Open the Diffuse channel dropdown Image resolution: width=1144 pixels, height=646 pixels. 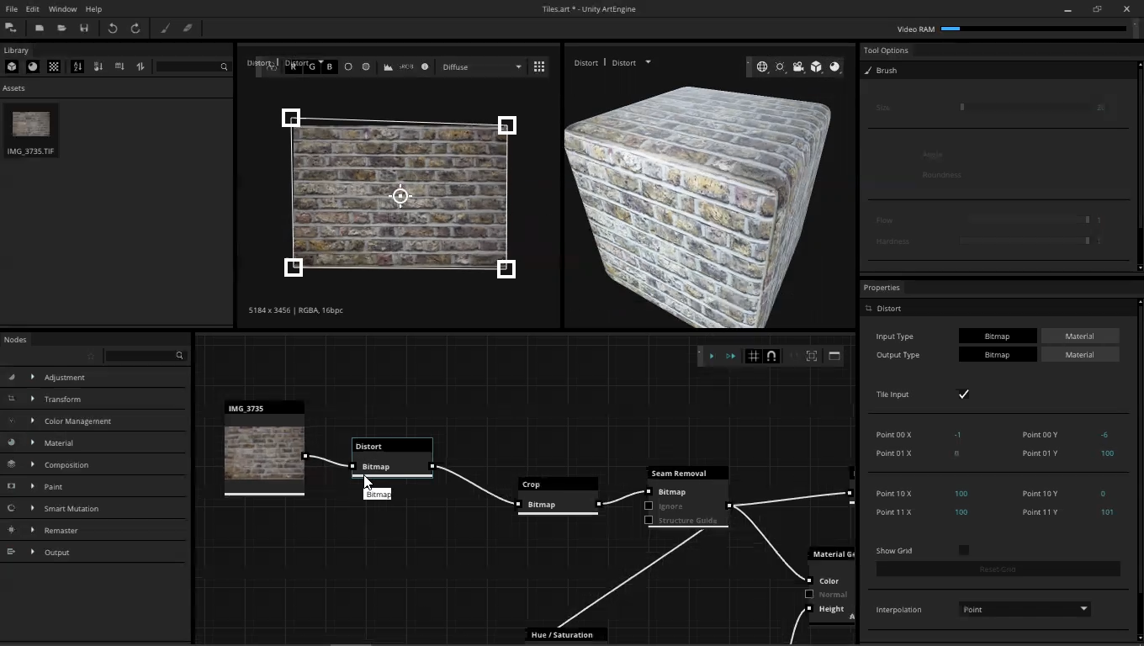[x=482, y=66]
